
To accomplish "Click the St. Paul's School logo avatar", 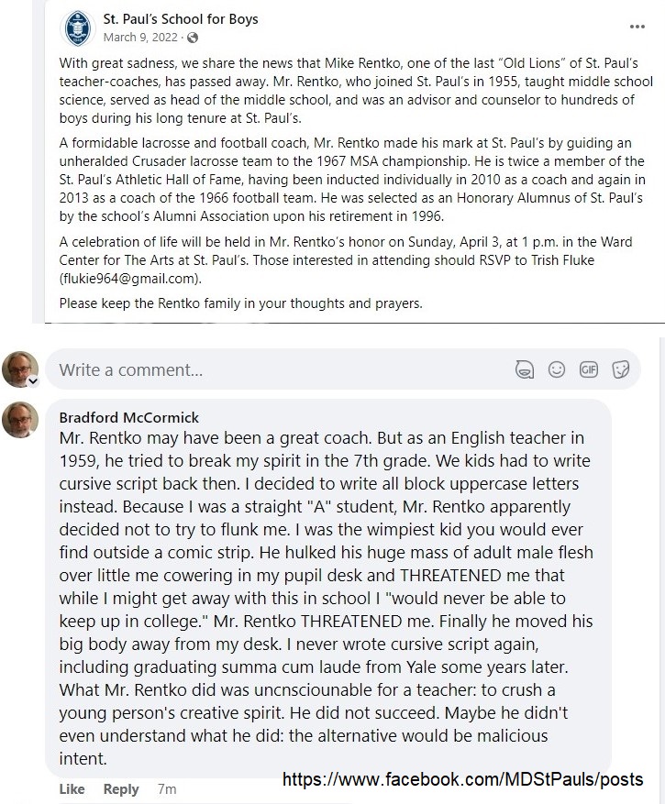I will (77, 28).
